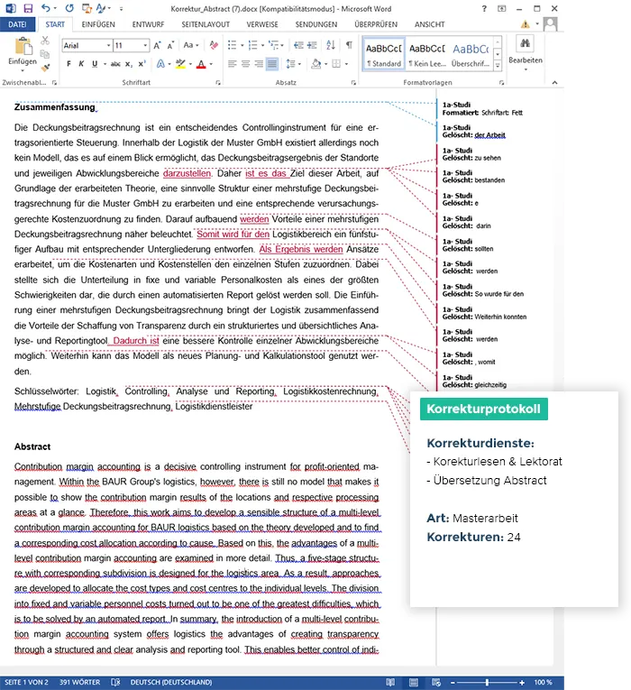
Task: Toggle paragraph marks (¶) display
Action: (x=349, y=45)
